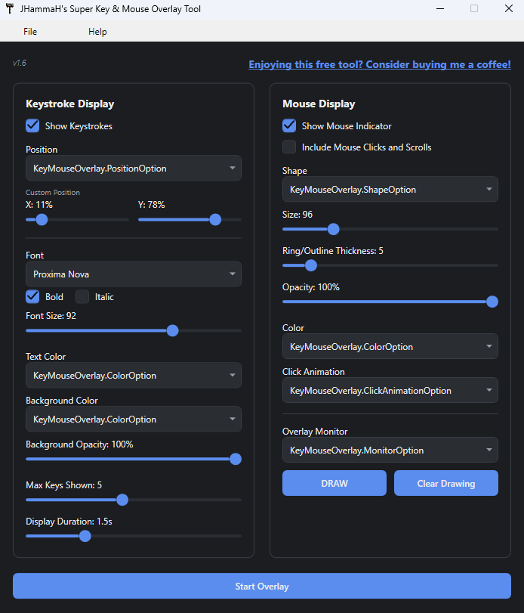Screen dimensions: 524x613
Task: Click the Keystroke Display heading
Action: click(70, 104)
